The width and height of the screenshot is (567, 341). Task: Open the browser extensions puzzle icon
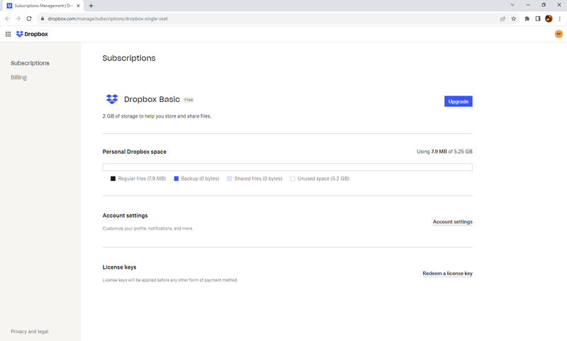pyautogui.click(x=527, y=18)
